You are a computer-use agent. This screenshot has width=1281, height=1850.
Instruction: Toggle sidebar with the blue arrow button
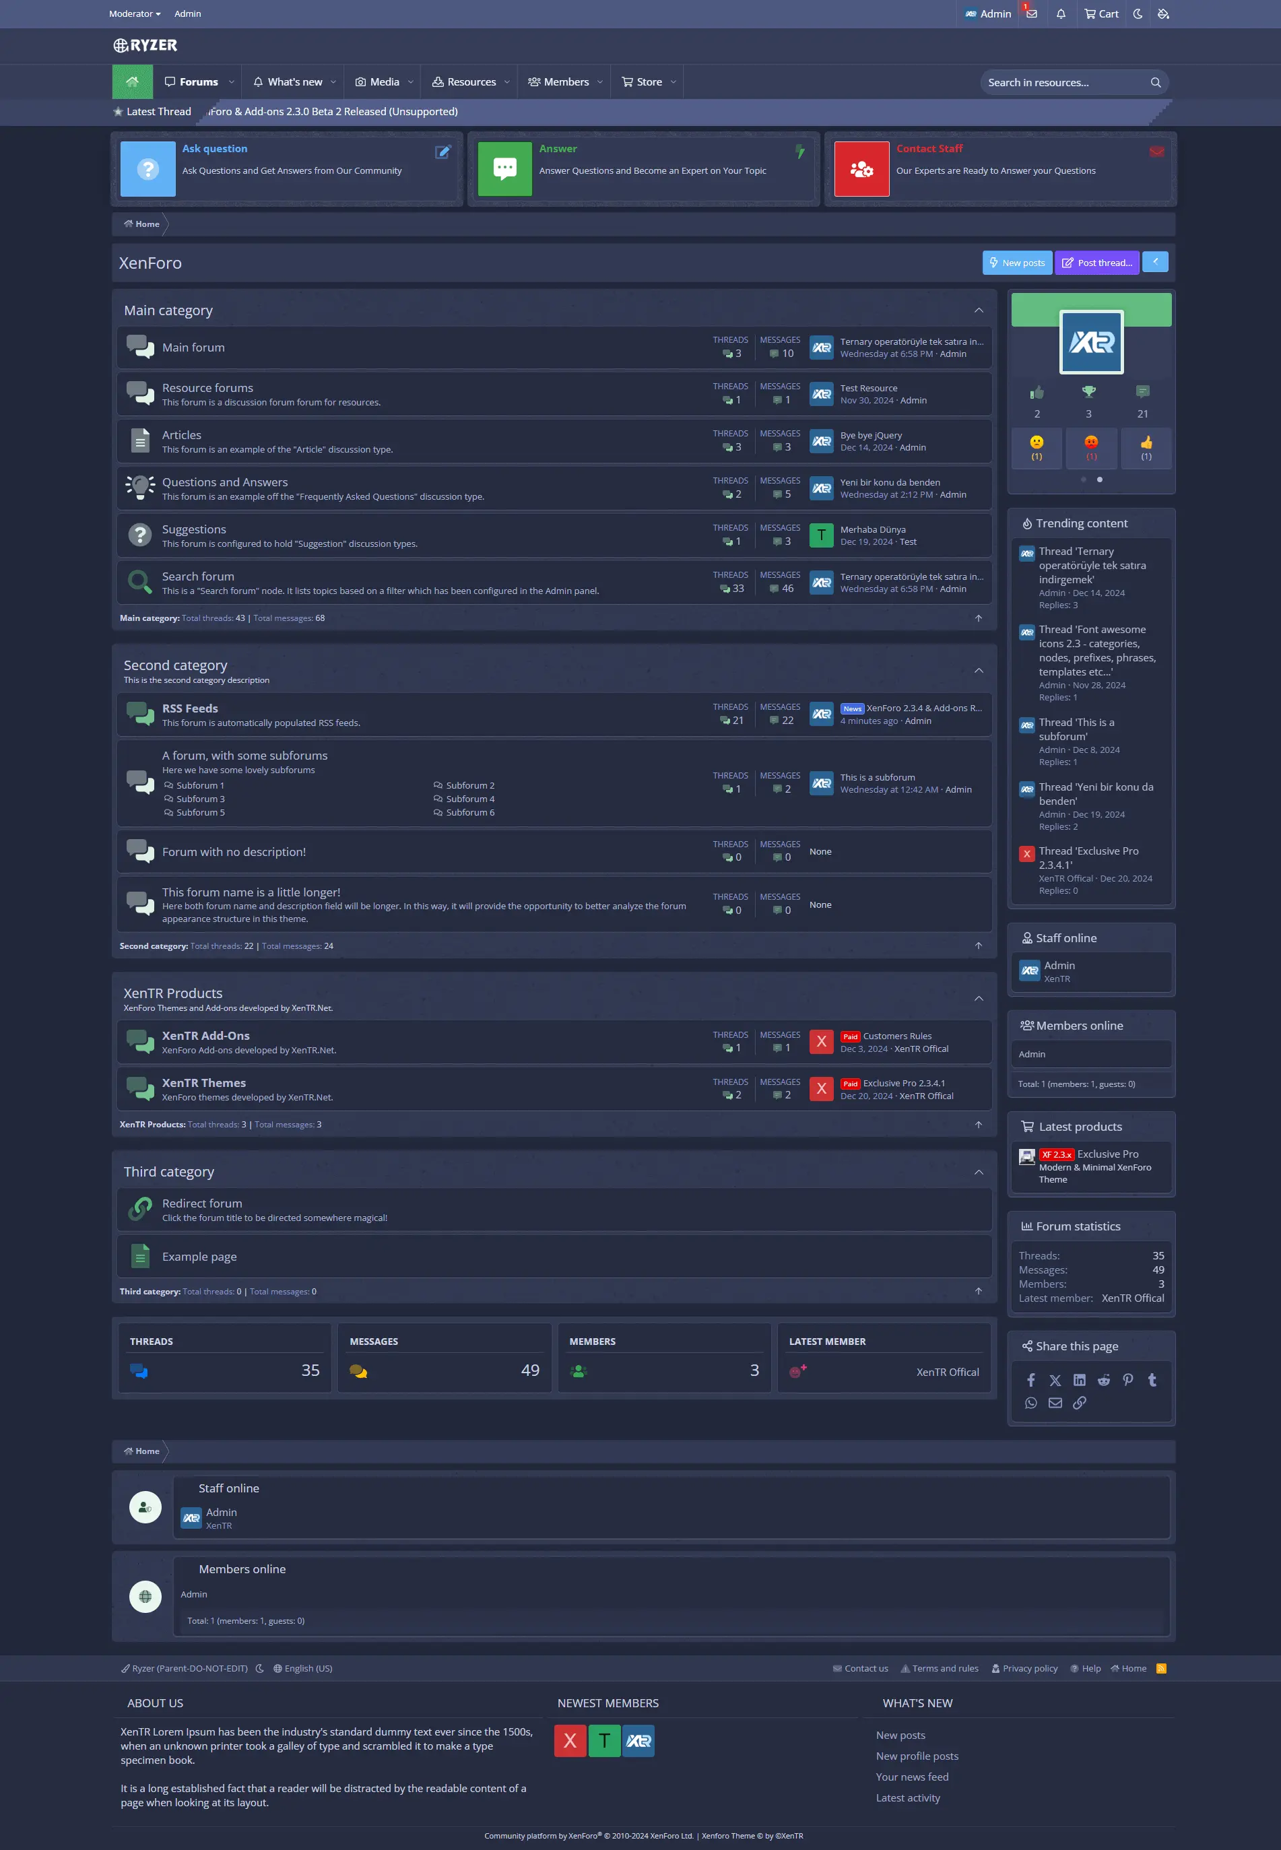click(1155, 262)
